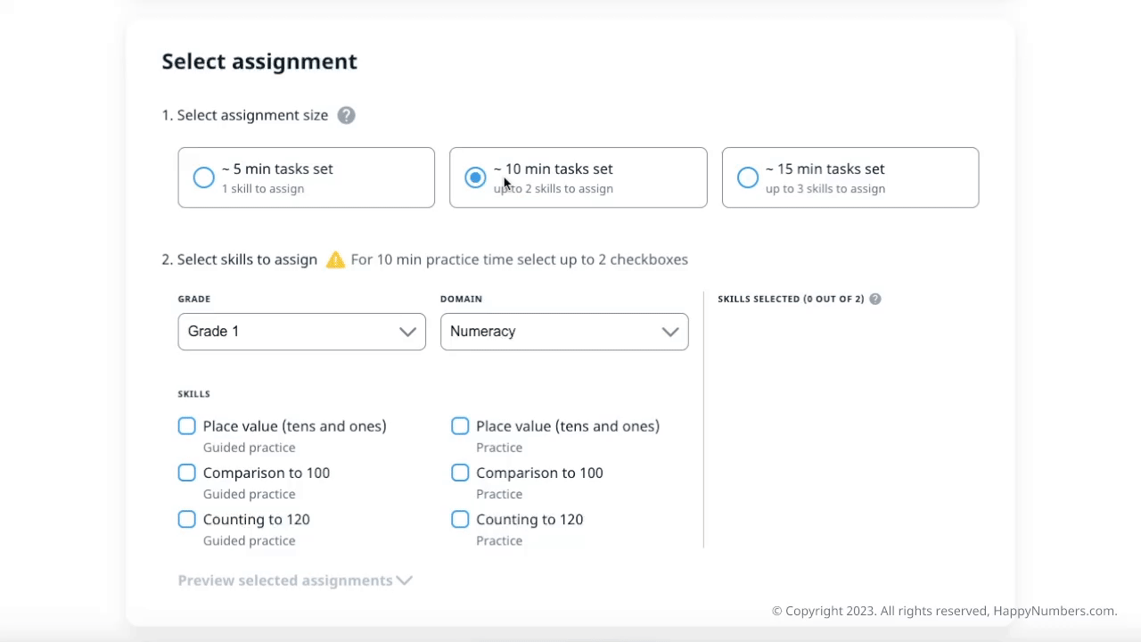Image resolution: width=1141 pixels, height=642 pixels.
Task: Check Comparison to 100 Guided practice
Action: coord(186,473)
